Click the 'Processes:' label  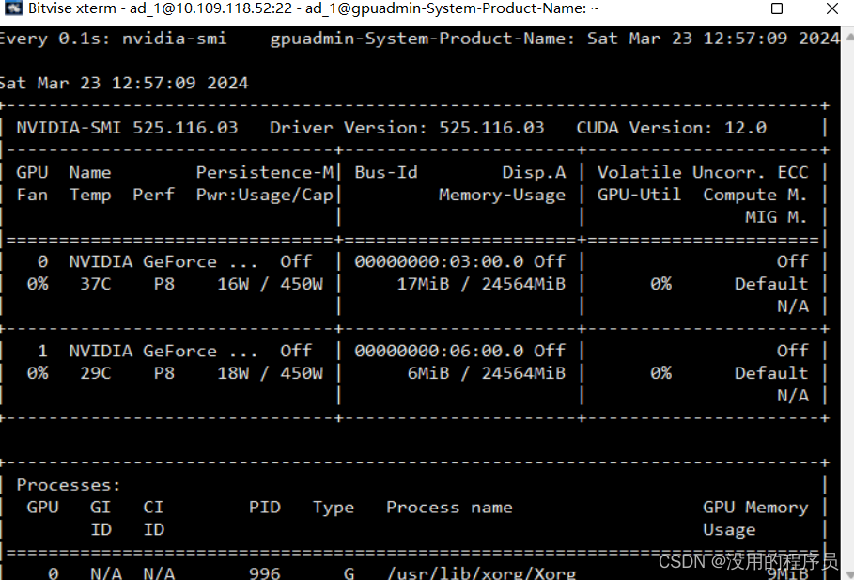69,485
